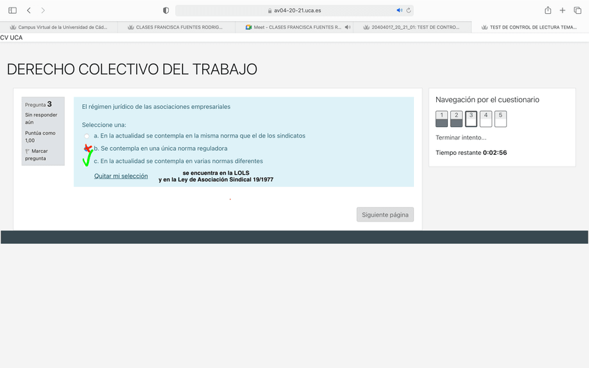Switch to Campus Virtual de la Universidad tab
The image size is (589, 368).
(59, 27)
